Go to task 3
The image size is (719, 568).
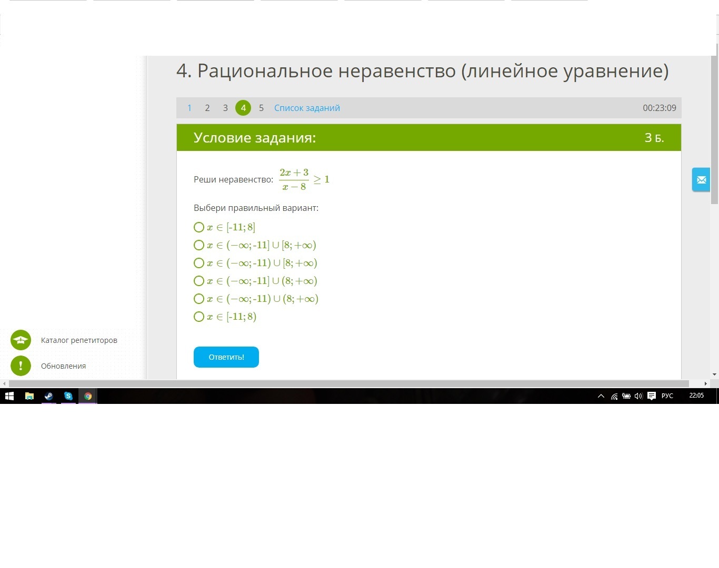(225, 108)
